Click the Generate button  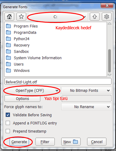click(19, 142)
